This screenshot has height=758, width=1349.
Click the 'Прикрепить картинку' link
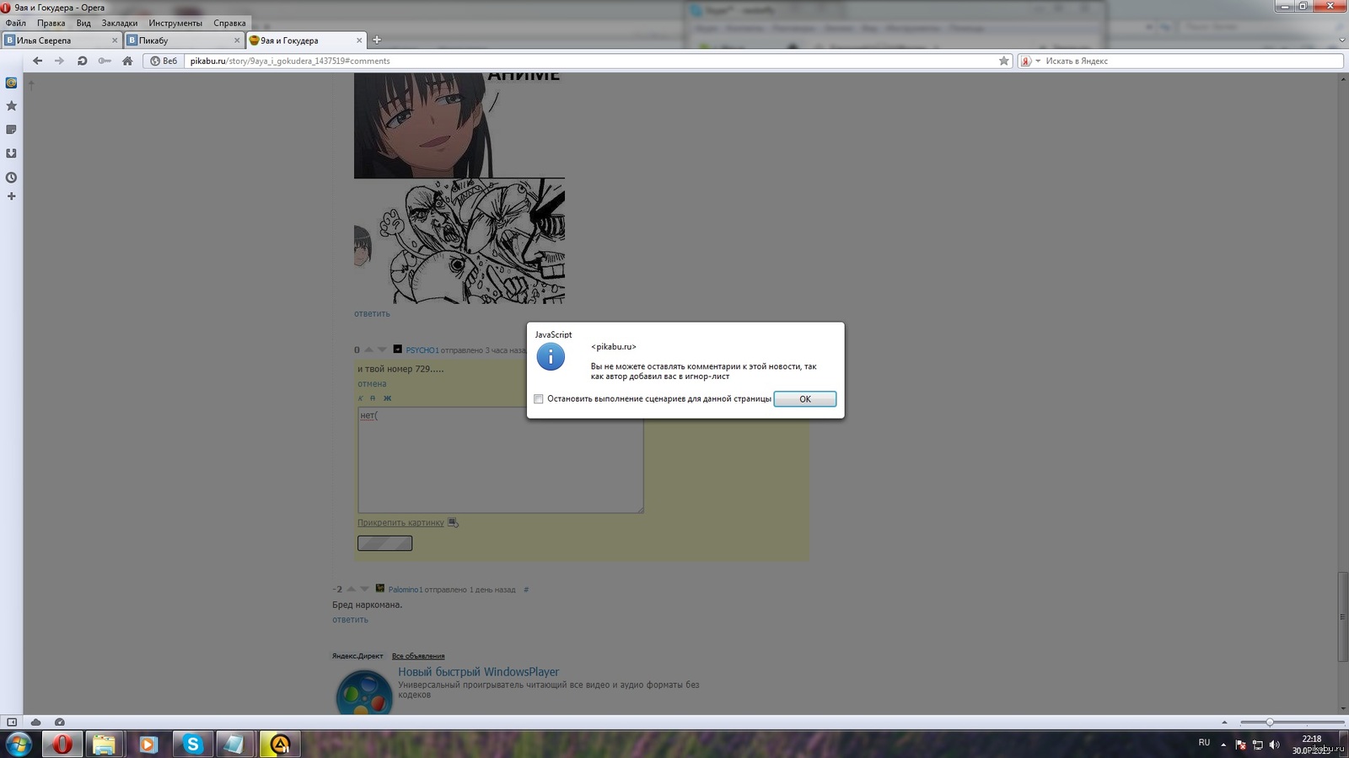(x=400, y=523)
